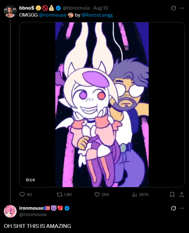Viewport: 189px width, 233px height.
Task: View the 267K analytics bar chart icon
Action: 134,194
